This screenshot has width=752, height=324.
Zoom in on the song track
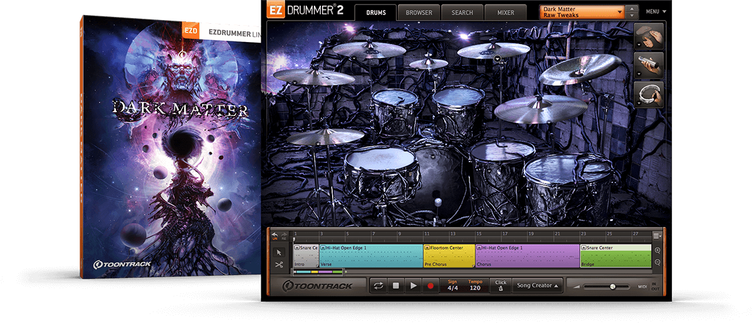(657, 250)
